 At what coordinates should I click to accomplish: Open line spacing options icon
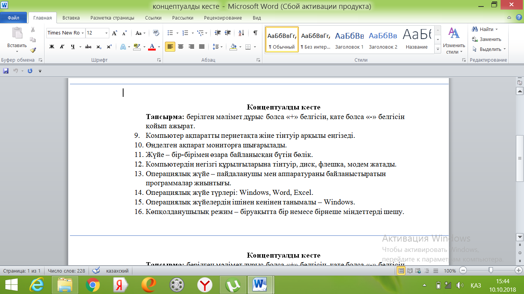coord(215,47)
